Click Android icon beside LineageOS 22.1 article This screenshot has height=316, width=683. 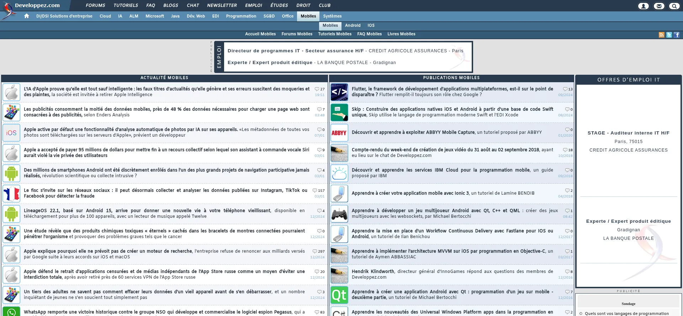point(11,214)
